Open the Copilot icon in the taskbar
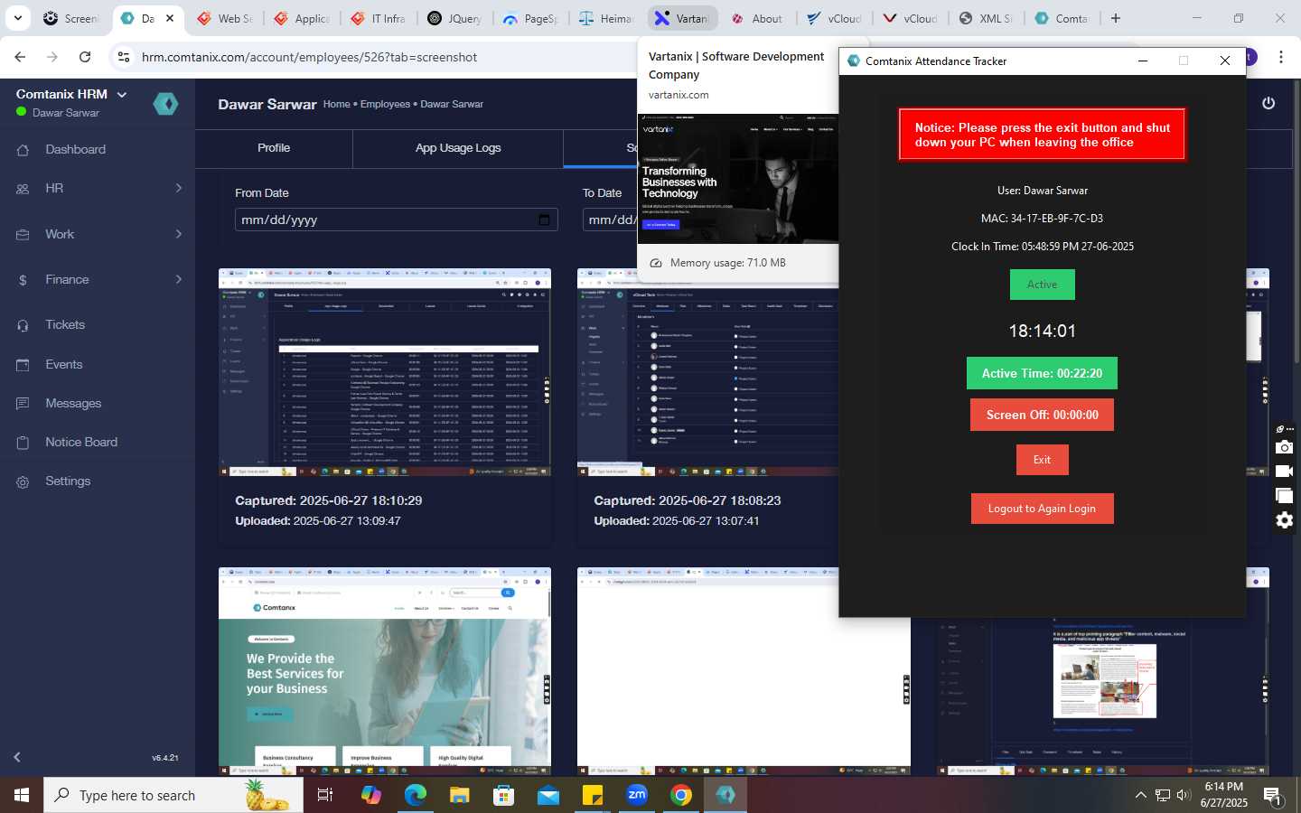1301x813 pixels. (x=370, y=795)
